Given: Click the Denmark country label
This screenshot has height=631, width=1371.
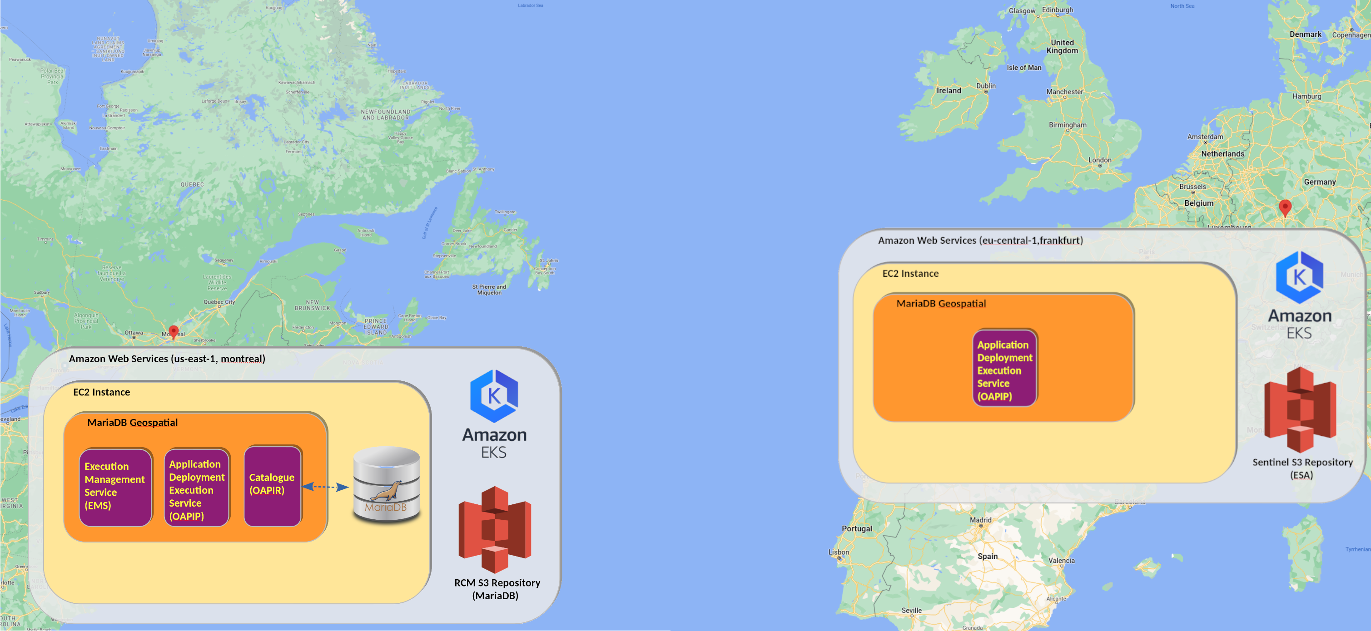Looking at the screenshot, I should coord(1305,34).
